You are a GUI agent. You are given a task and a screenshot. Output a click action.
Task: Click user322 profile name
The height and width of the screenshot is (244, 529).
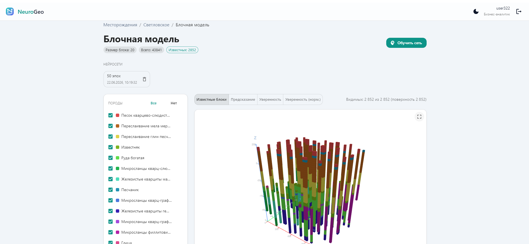coord(503,8)
